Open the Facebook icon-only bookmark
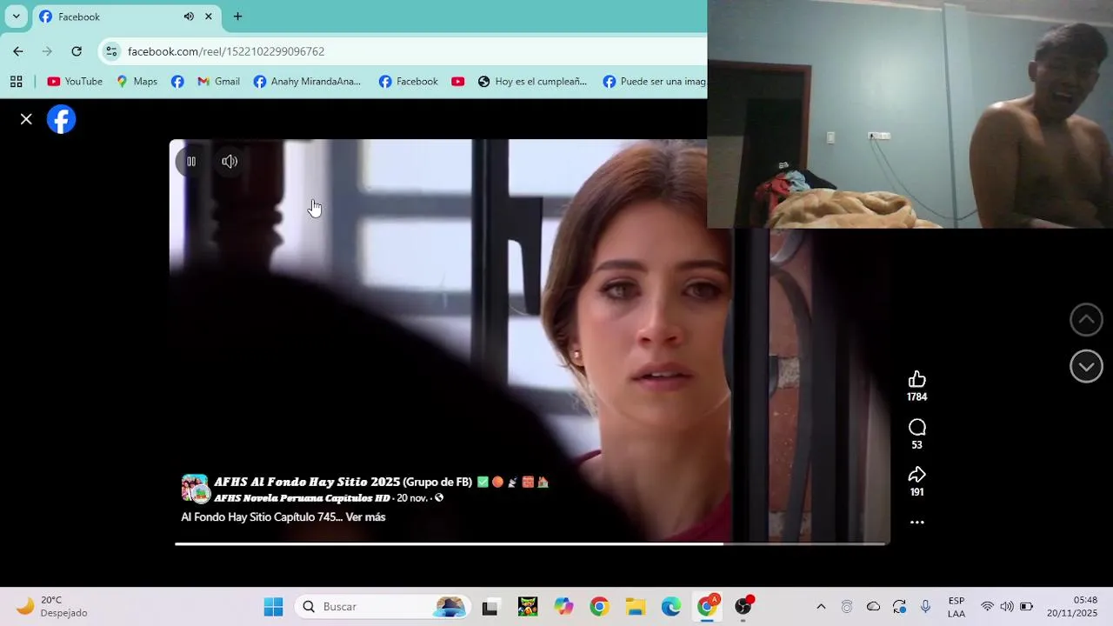Screen dimensions: 1113x626 tap(177, 82)
